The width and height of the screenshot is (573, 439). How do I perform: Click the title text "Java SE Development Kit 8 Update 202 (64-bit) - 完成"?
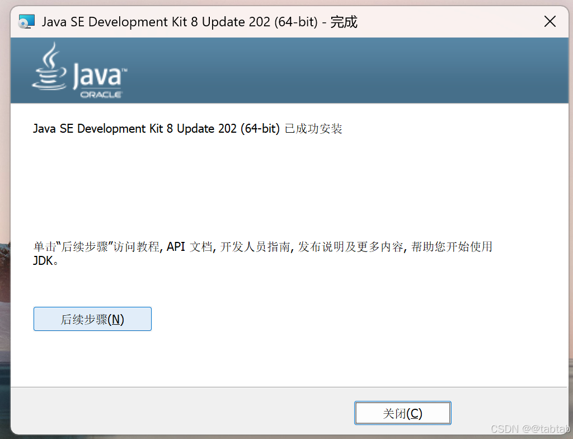(x=200, y=22)
